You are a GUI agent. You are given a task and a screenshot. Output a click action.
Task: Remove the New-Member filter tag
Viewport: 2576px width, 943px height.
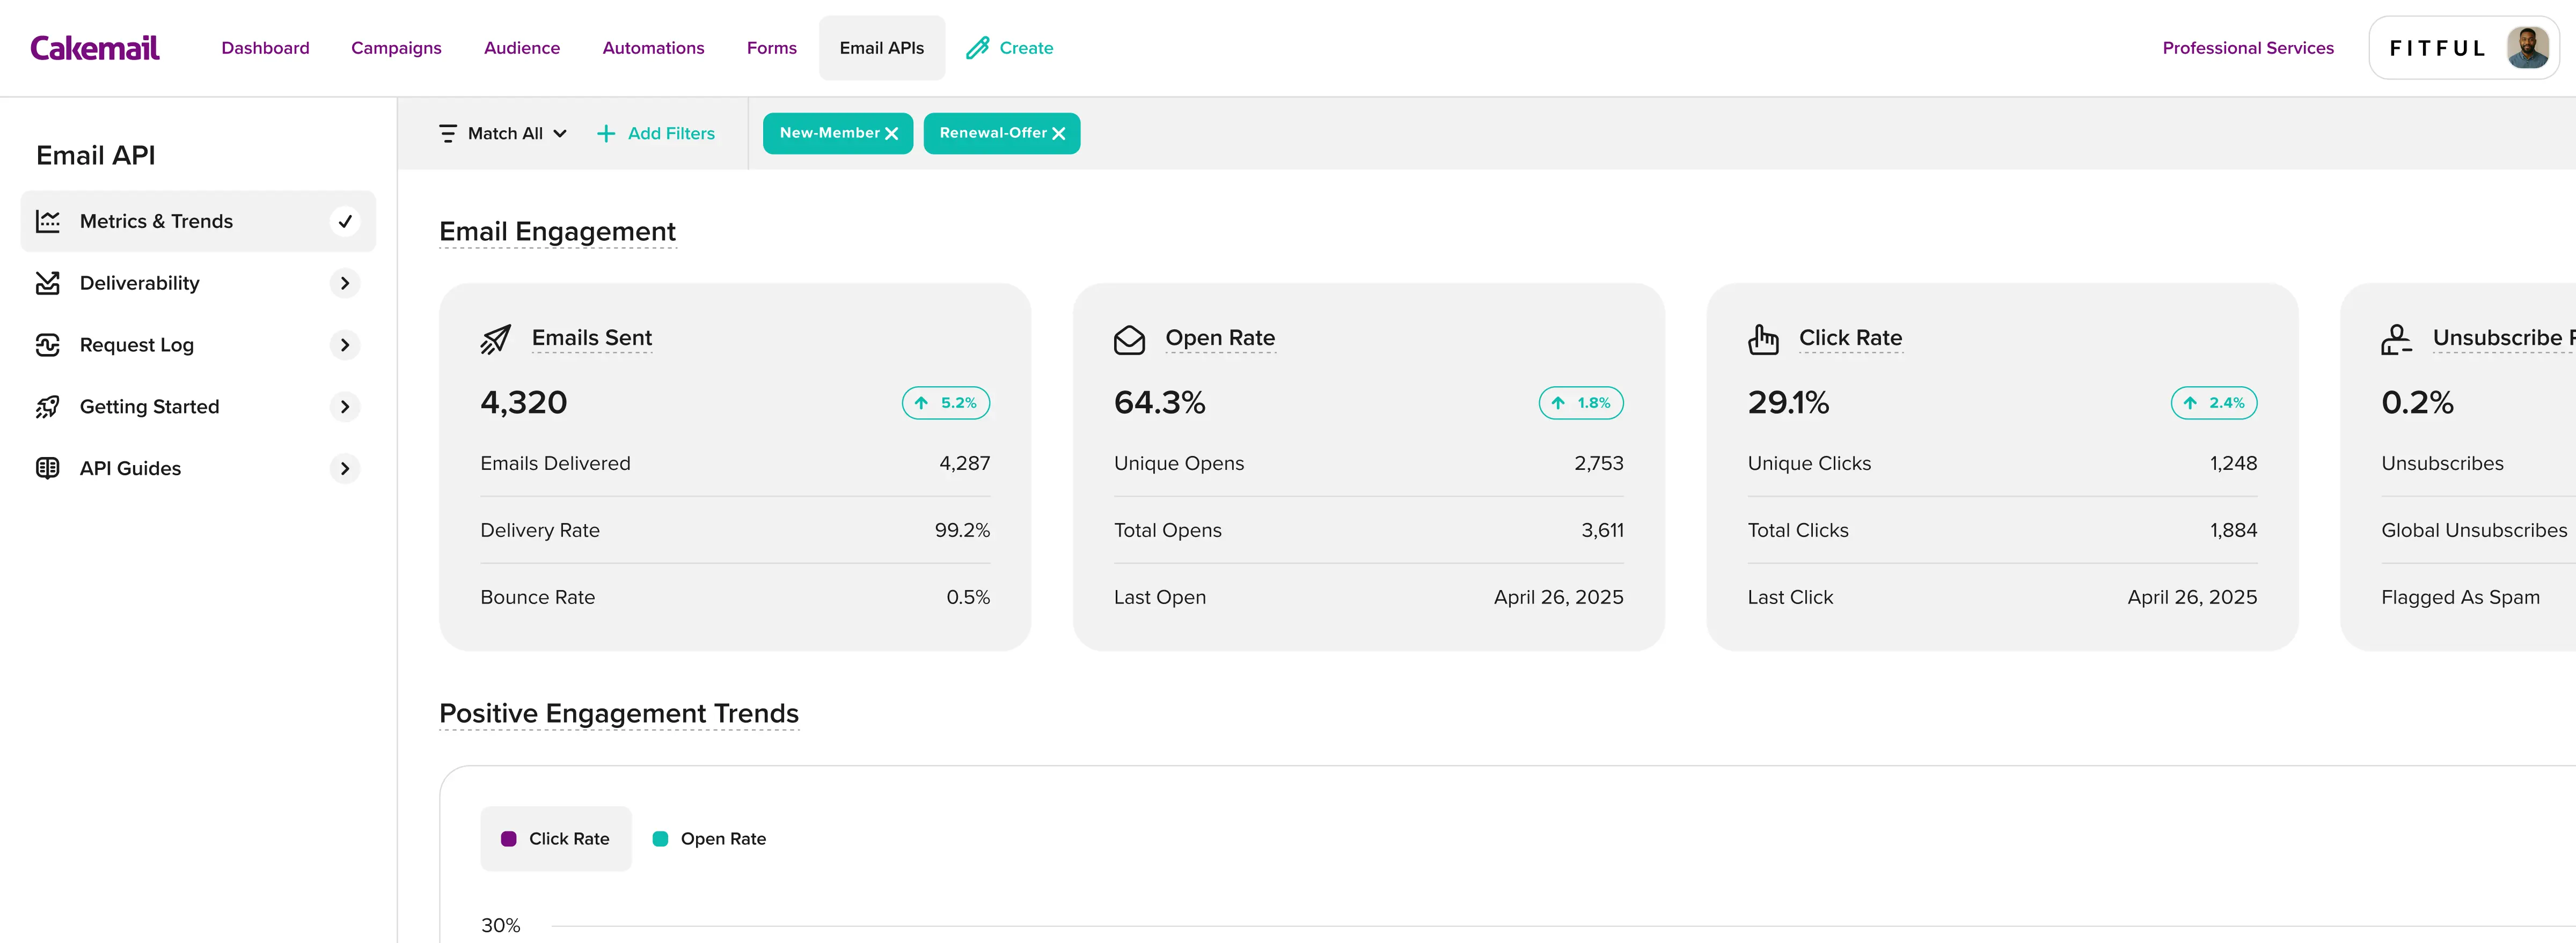click(x=892, y=134)
